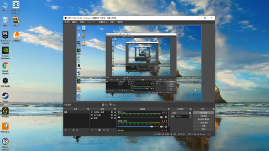Screen dimensions: 269x151
Task: Open the Wallpaper Engine desktop shortcut
Action: [16, 7]
